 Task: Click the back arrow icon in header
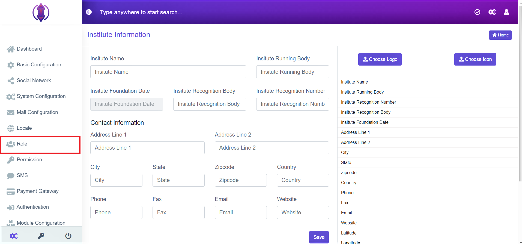coord(89,12)
